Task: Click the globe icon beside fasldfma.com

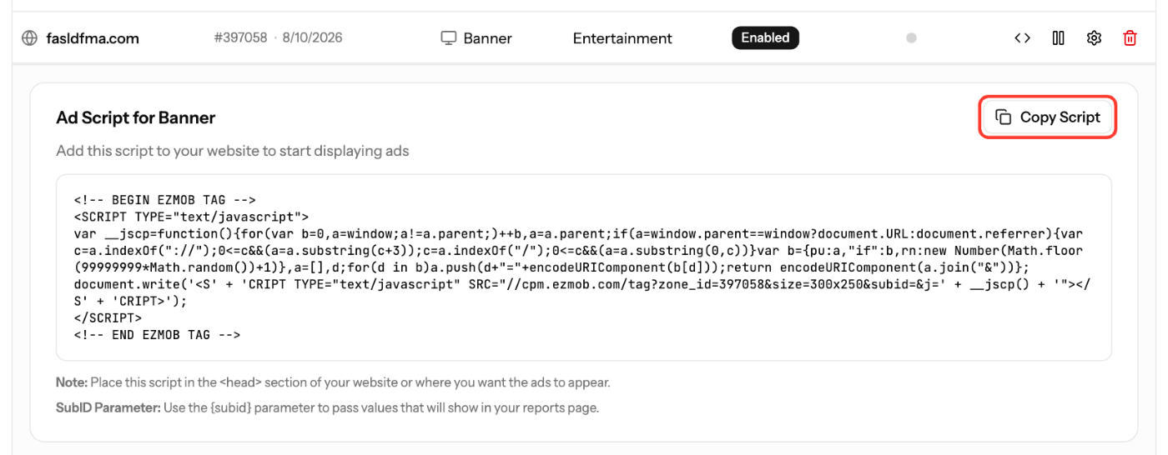Action: [x=30, y=38]
